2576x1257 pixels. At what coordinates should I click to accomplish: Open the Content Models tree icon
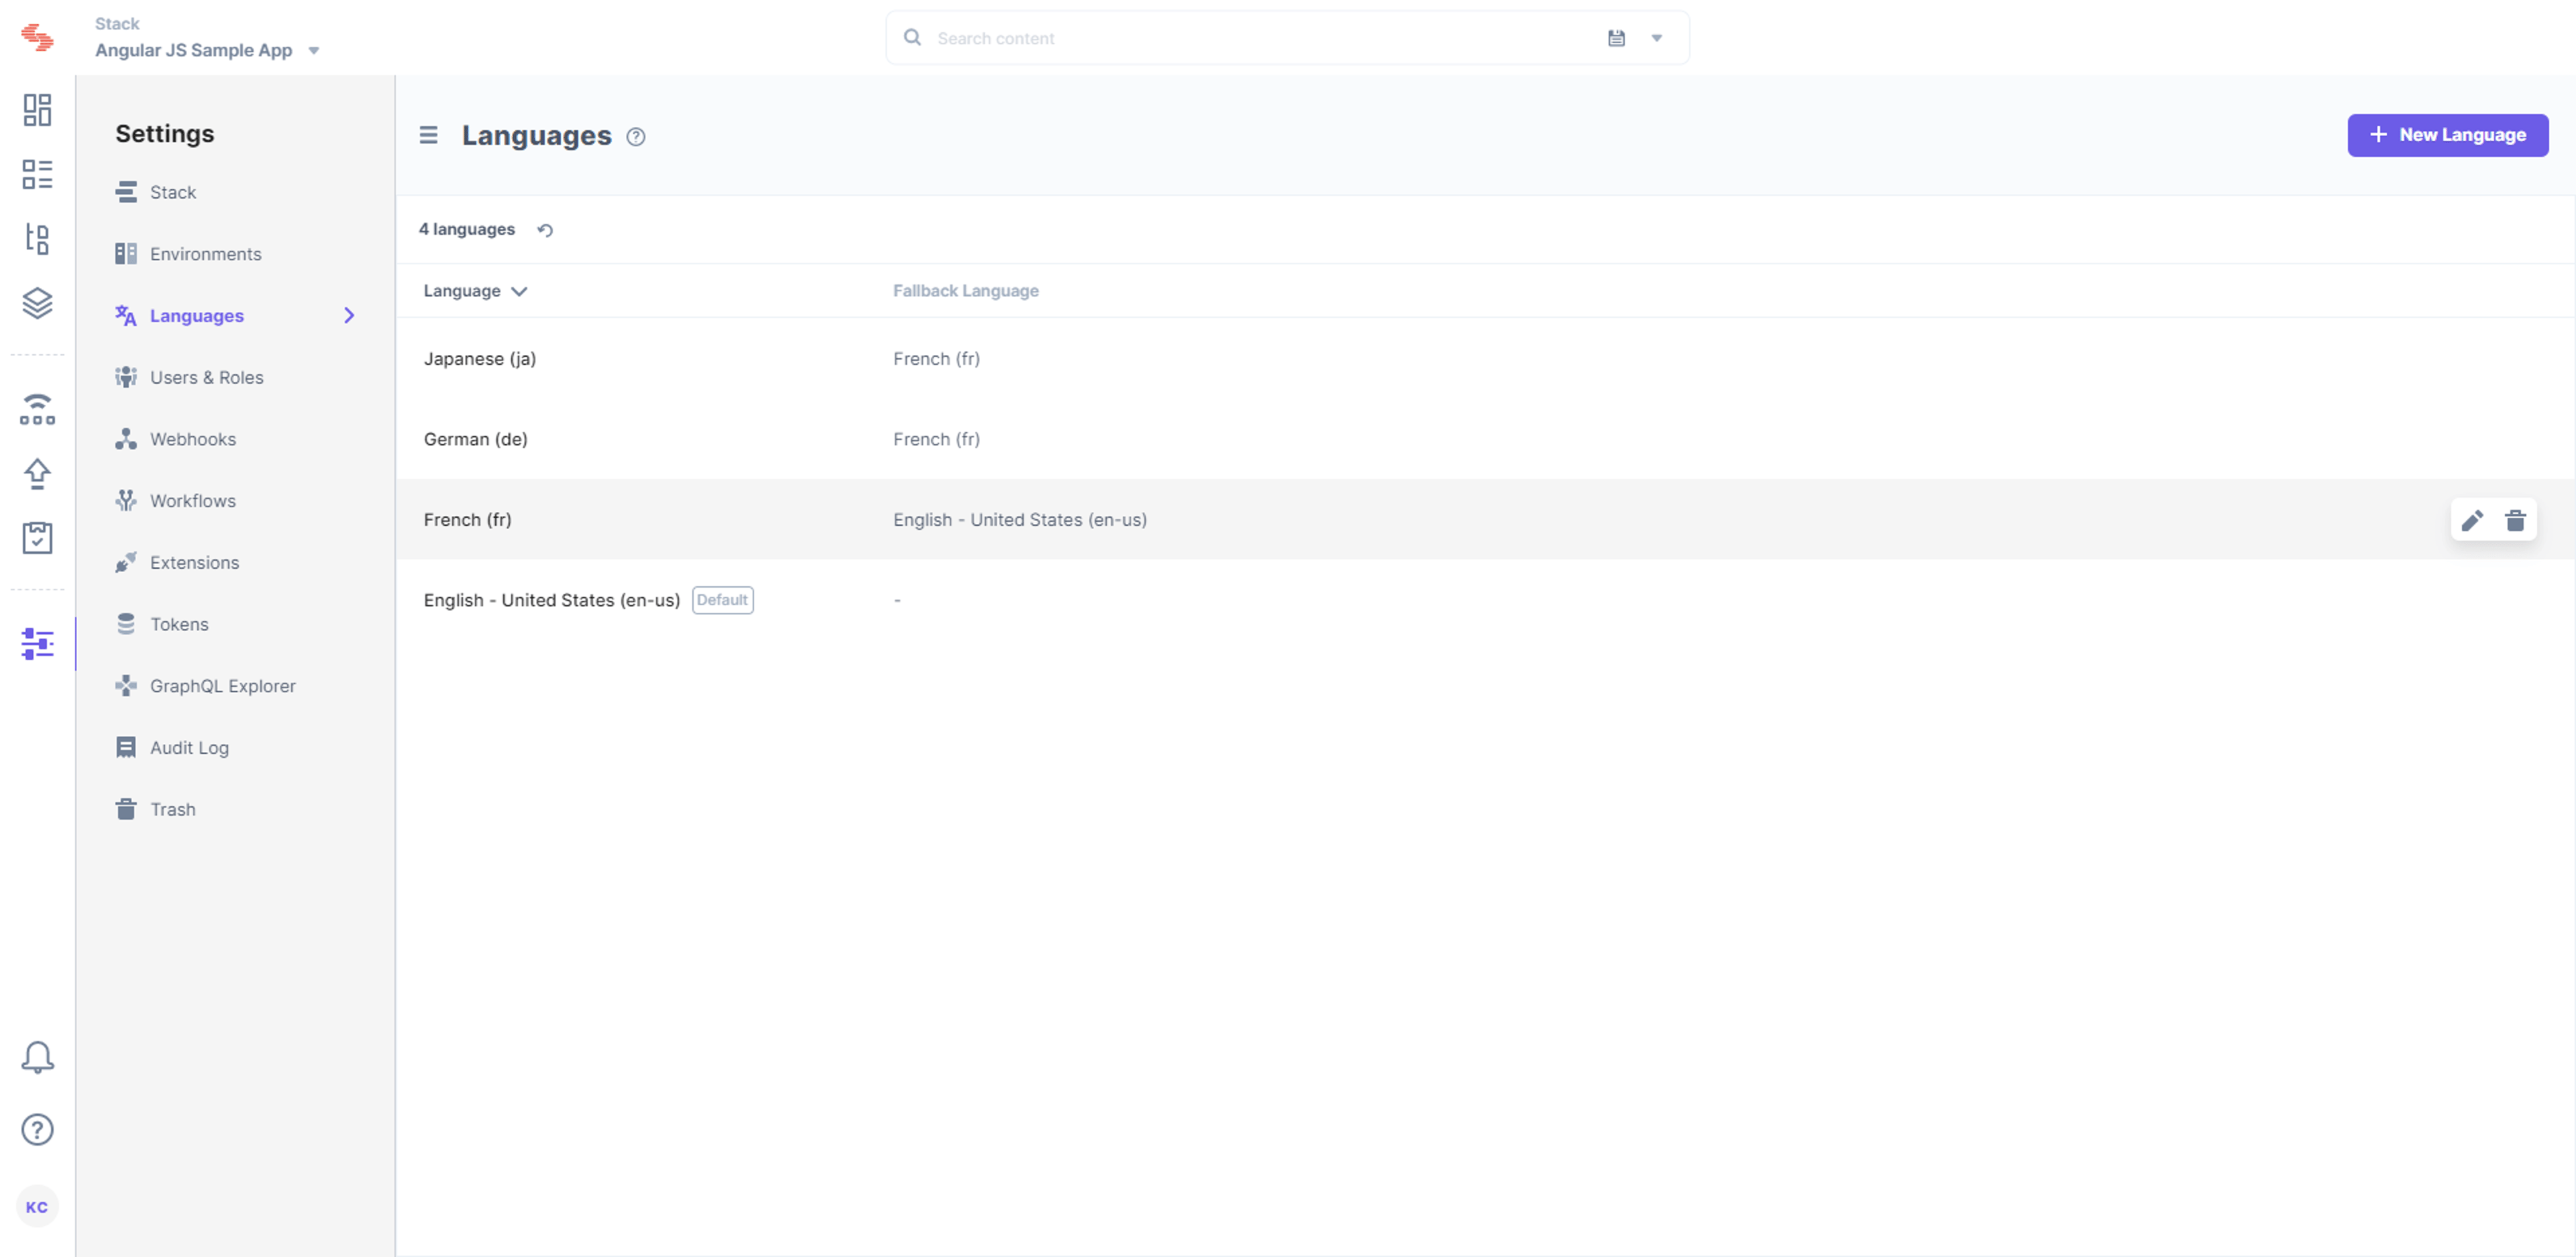[37, 239]
